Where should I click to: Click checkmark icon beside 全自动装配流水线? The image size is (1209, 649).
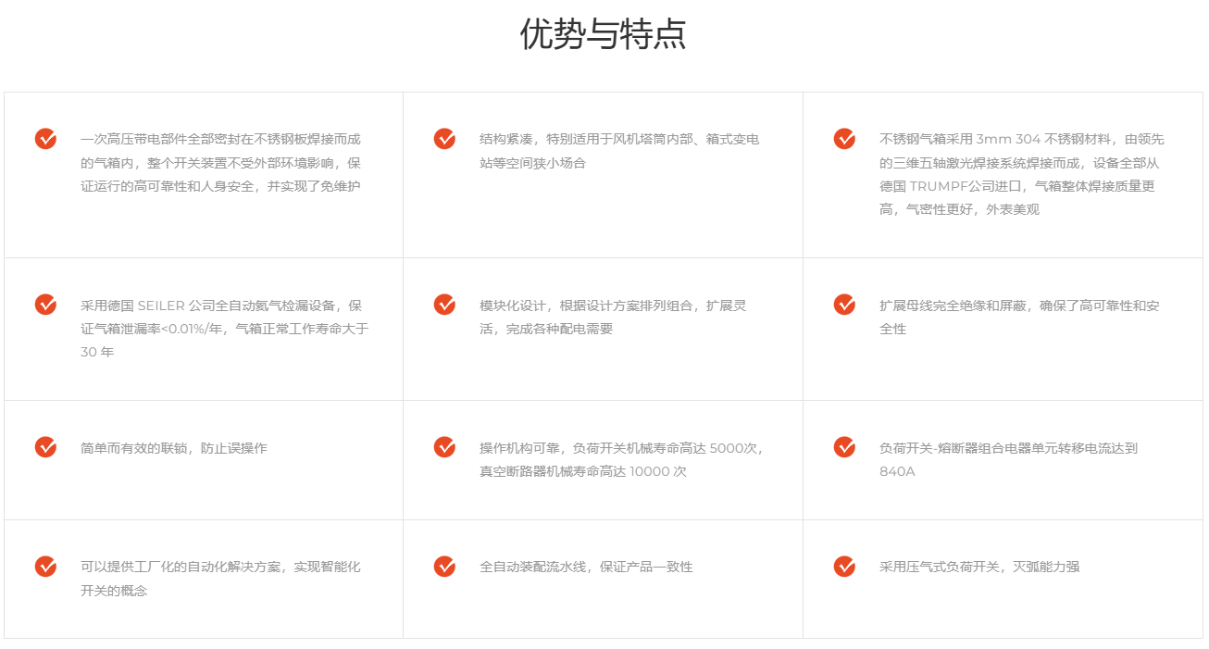click(444, 567)
